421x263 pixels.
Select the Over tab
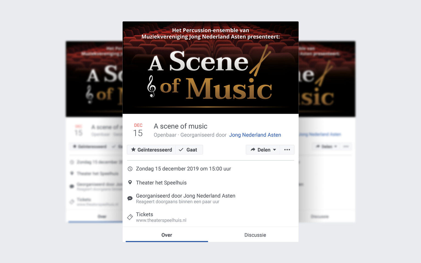point(166,235)
